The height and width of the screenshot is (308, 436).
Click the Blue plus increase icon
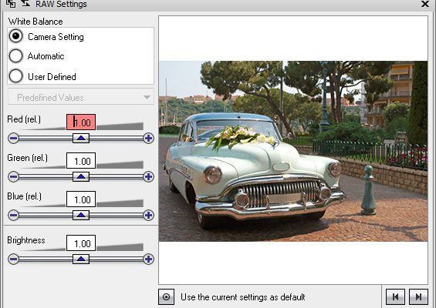pos(148,215)
